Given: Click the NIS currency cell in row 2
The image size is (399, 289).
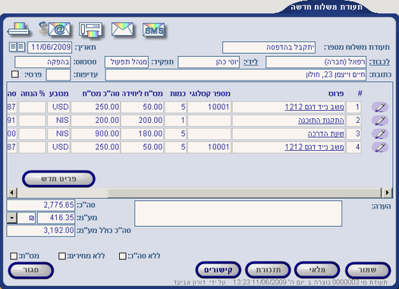Looking at the screenshot, I should 58,121.
